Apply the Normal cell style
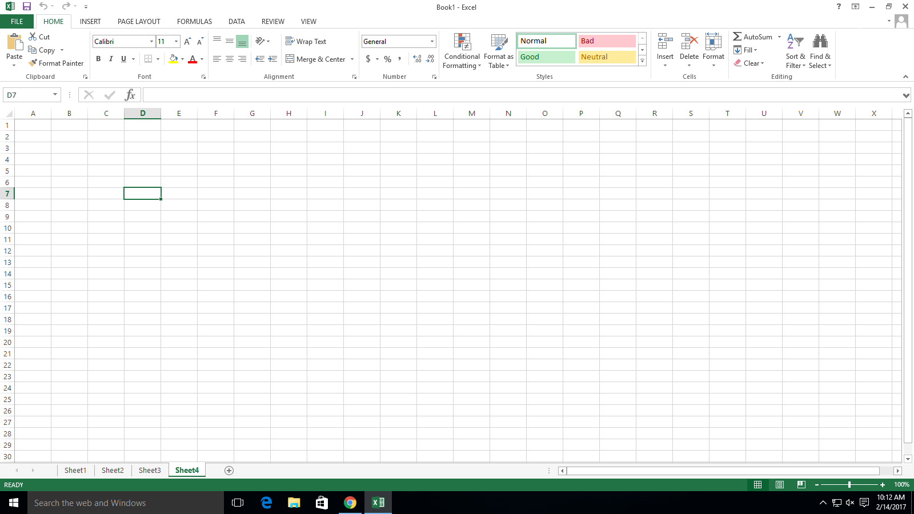 click(x=547, y=41)
